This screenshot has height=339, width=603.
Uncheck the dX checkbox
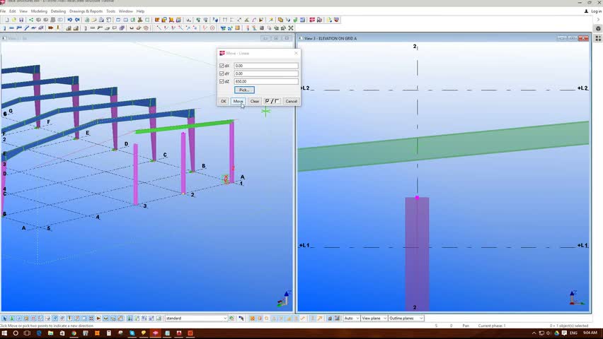[x=222, y=66]
